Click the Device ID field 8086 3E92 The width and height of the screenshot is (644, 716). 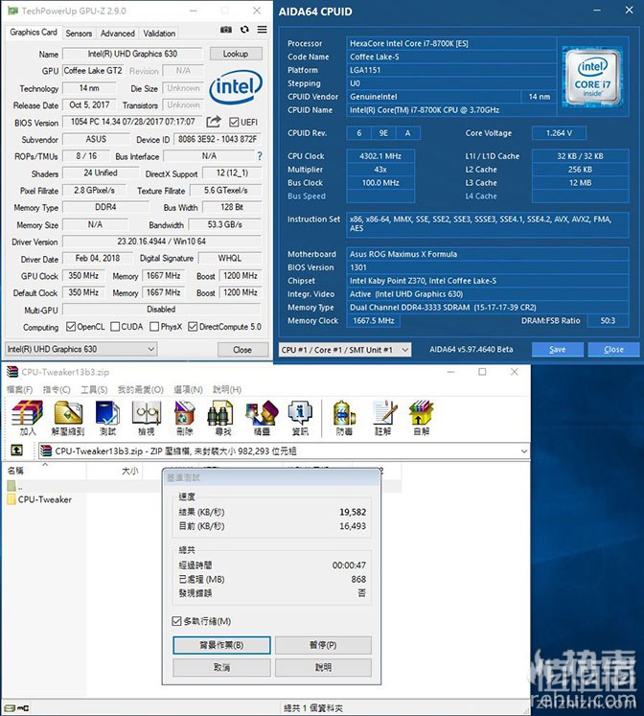click(218, 139)
